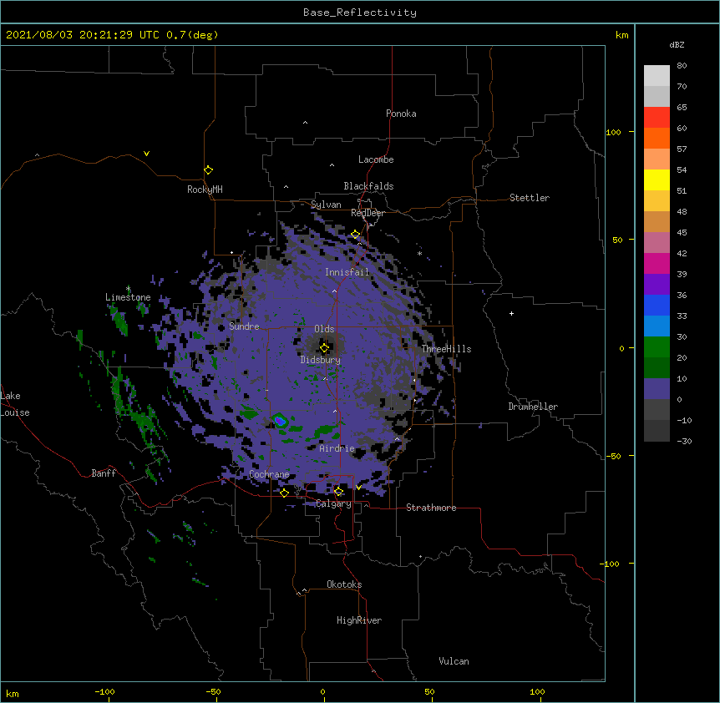720x703 pixels.
Task: Select the indigo 0–10 dBZ swatch
Action: tap(657, 389)
